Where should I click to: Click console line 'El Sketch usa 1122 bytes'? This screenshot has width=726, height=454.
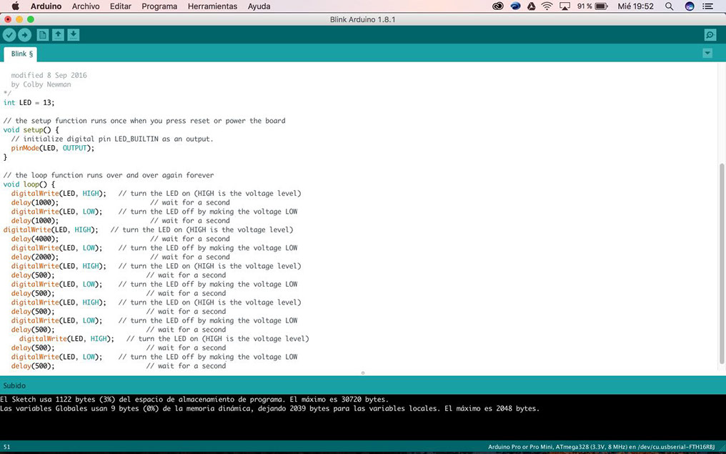click(x=194, y=400)
